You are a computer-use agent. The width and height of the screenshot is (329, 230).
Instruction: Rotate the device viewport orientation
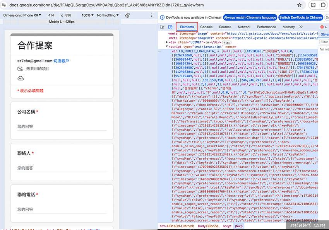128,15
